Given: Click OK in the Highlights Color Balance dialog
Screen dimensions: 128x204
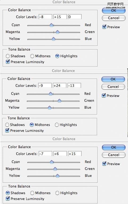Looking at the screenshot, I should coord(114,11).
